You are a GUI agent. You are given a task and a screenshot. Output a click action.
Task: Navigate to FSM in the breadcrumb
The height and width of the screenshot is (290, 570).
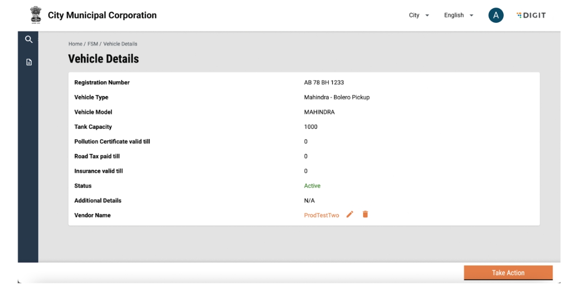pyautogui.click(x=92, y=44)
